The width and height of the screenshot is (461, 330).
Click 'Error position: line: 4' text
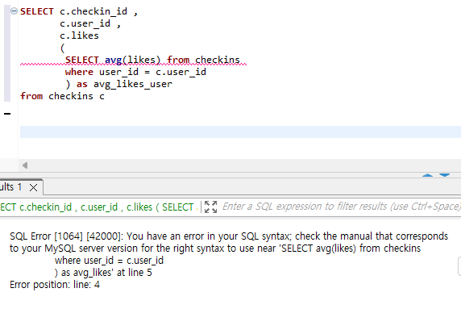(x=55, y=285)
